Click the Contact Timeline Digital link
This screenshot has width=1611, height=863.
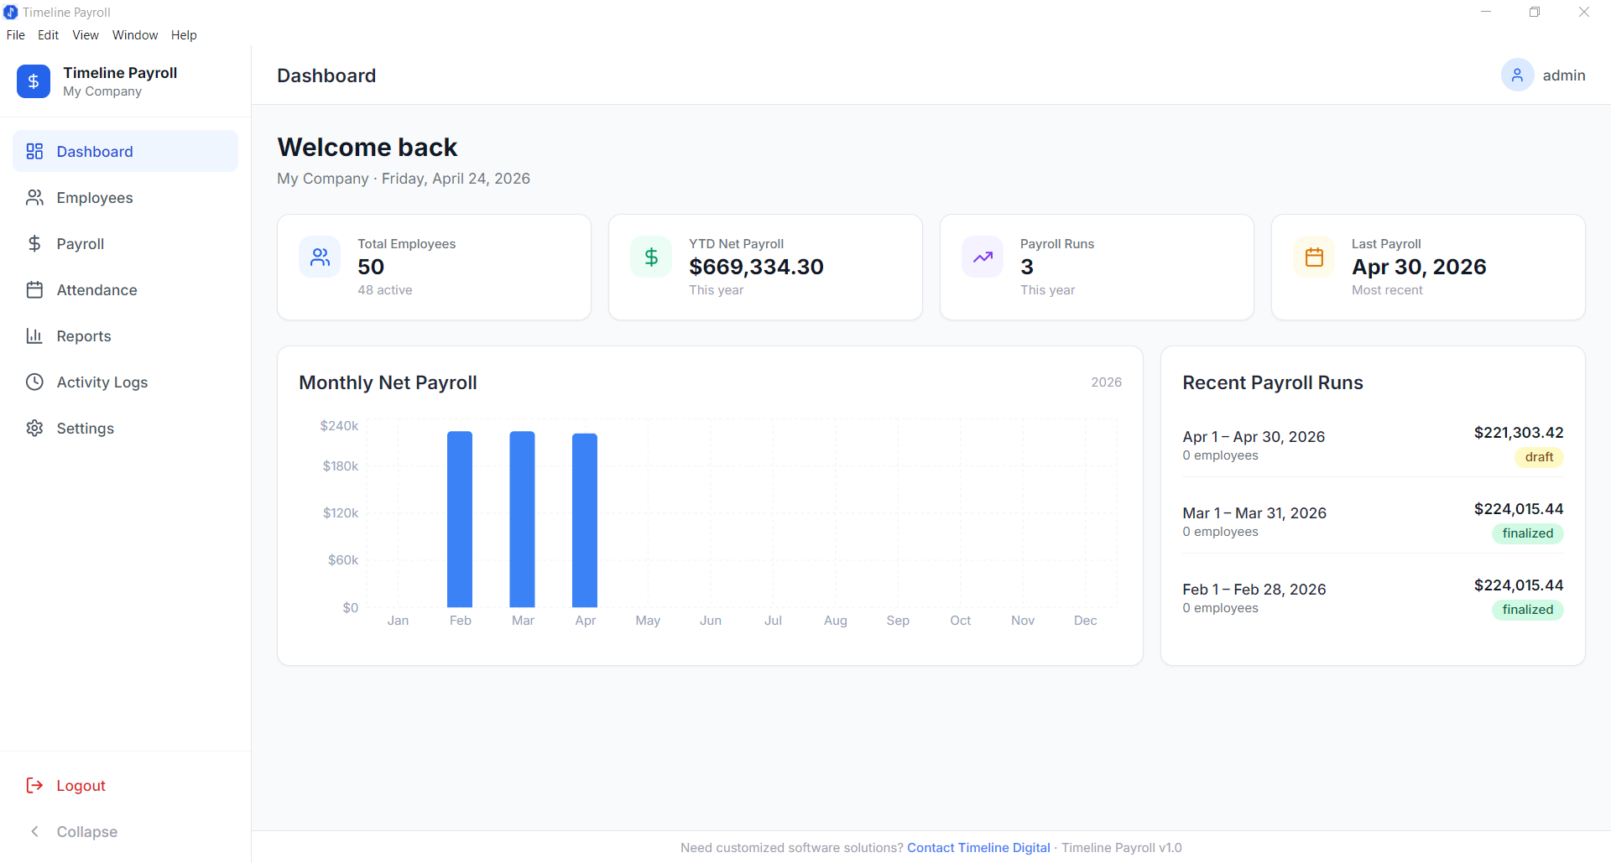click(x=978, y=847)
